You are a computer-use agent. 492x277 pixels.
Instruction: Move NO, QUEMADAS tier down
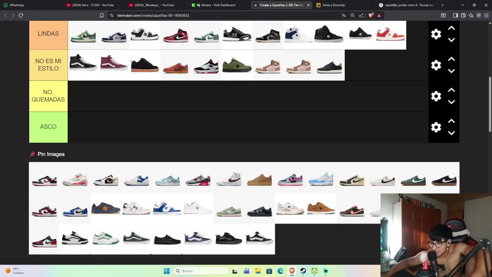452,102
